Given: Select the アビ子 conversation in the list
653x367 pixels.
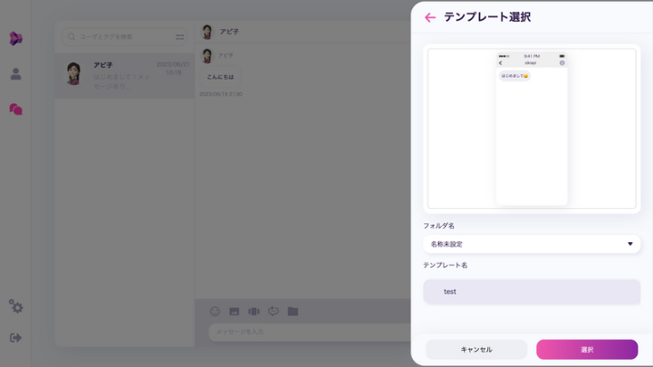Looking at the screenshot, I should (x=124, y=76).
